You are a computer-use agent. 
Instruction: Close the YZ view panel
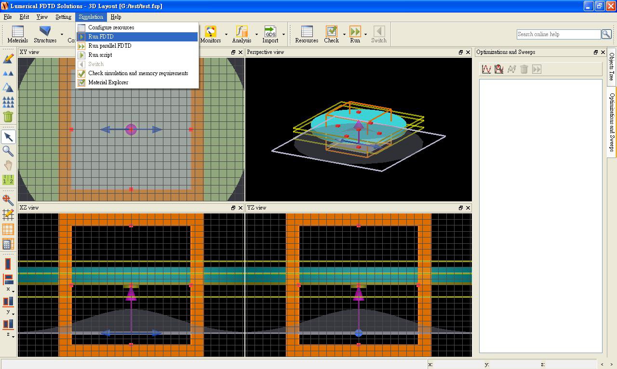point(468,208)
